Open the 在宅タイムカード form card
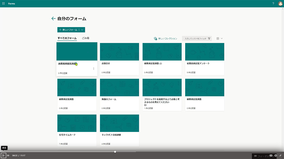The image size is (284, 159). [x=77, y=130]
